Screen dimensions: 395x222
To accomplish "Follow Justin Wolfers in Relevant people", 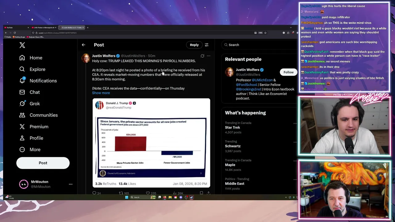I will (x=289, y=72).
